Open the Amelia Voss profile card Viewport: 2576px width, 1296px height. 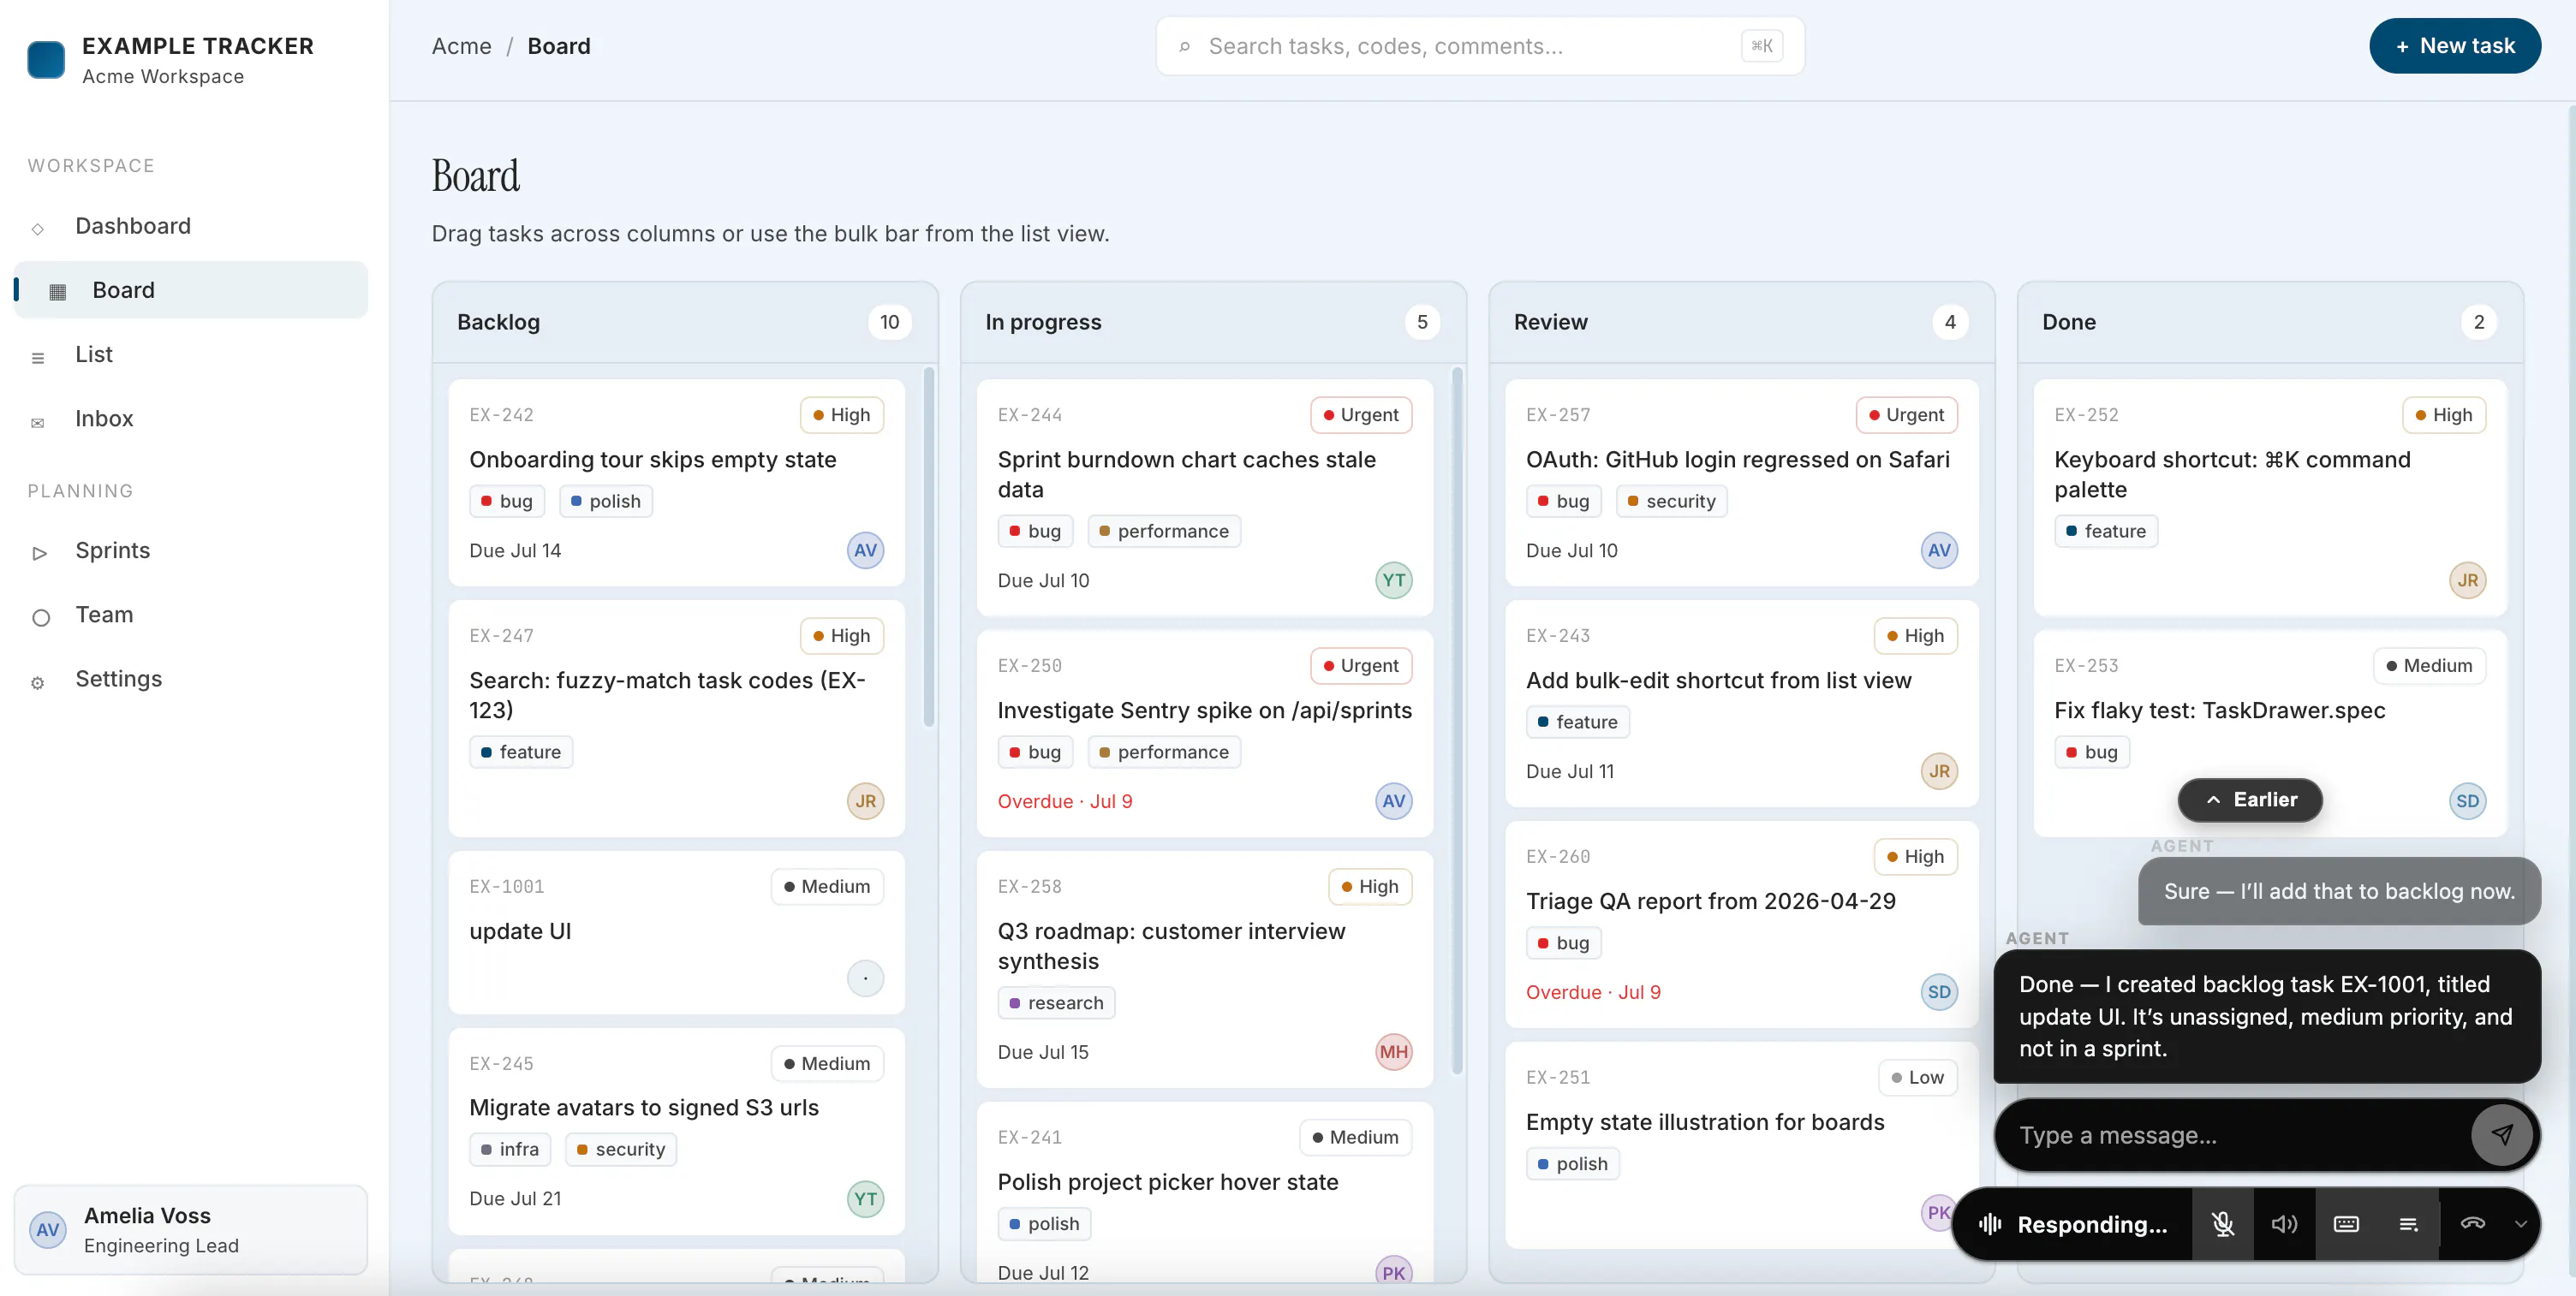click(x=190, y=1230)
